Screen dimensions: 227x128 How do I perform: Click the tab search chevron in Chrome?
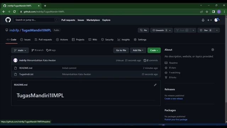[201, 5]
